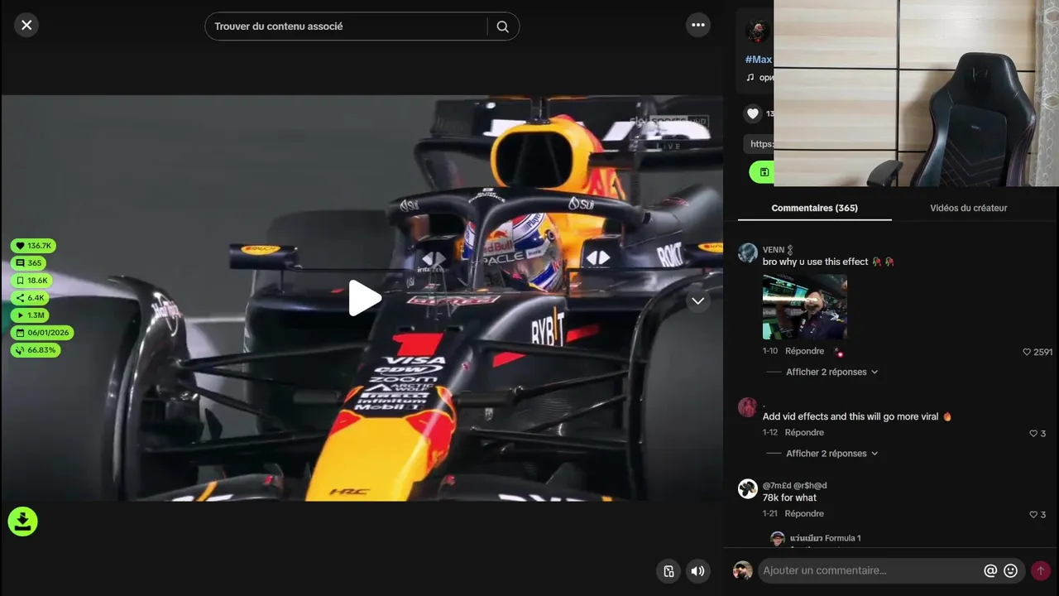Click the date '1-10' on VENN's comment
The height and width of the screenshot is (596, 1059).
click(770, 351)
